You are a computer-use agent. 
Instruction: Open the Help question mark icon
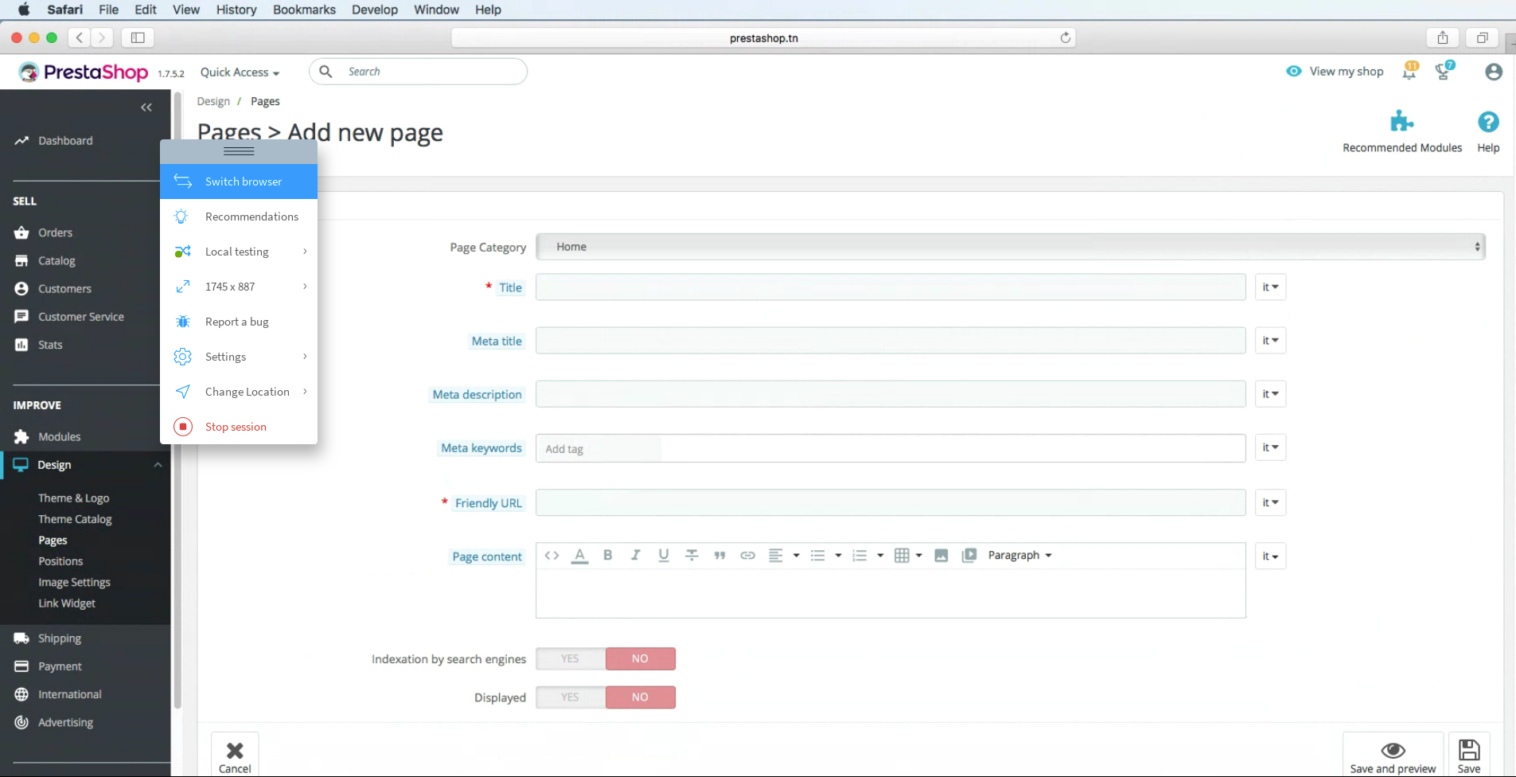point(1488,122)
